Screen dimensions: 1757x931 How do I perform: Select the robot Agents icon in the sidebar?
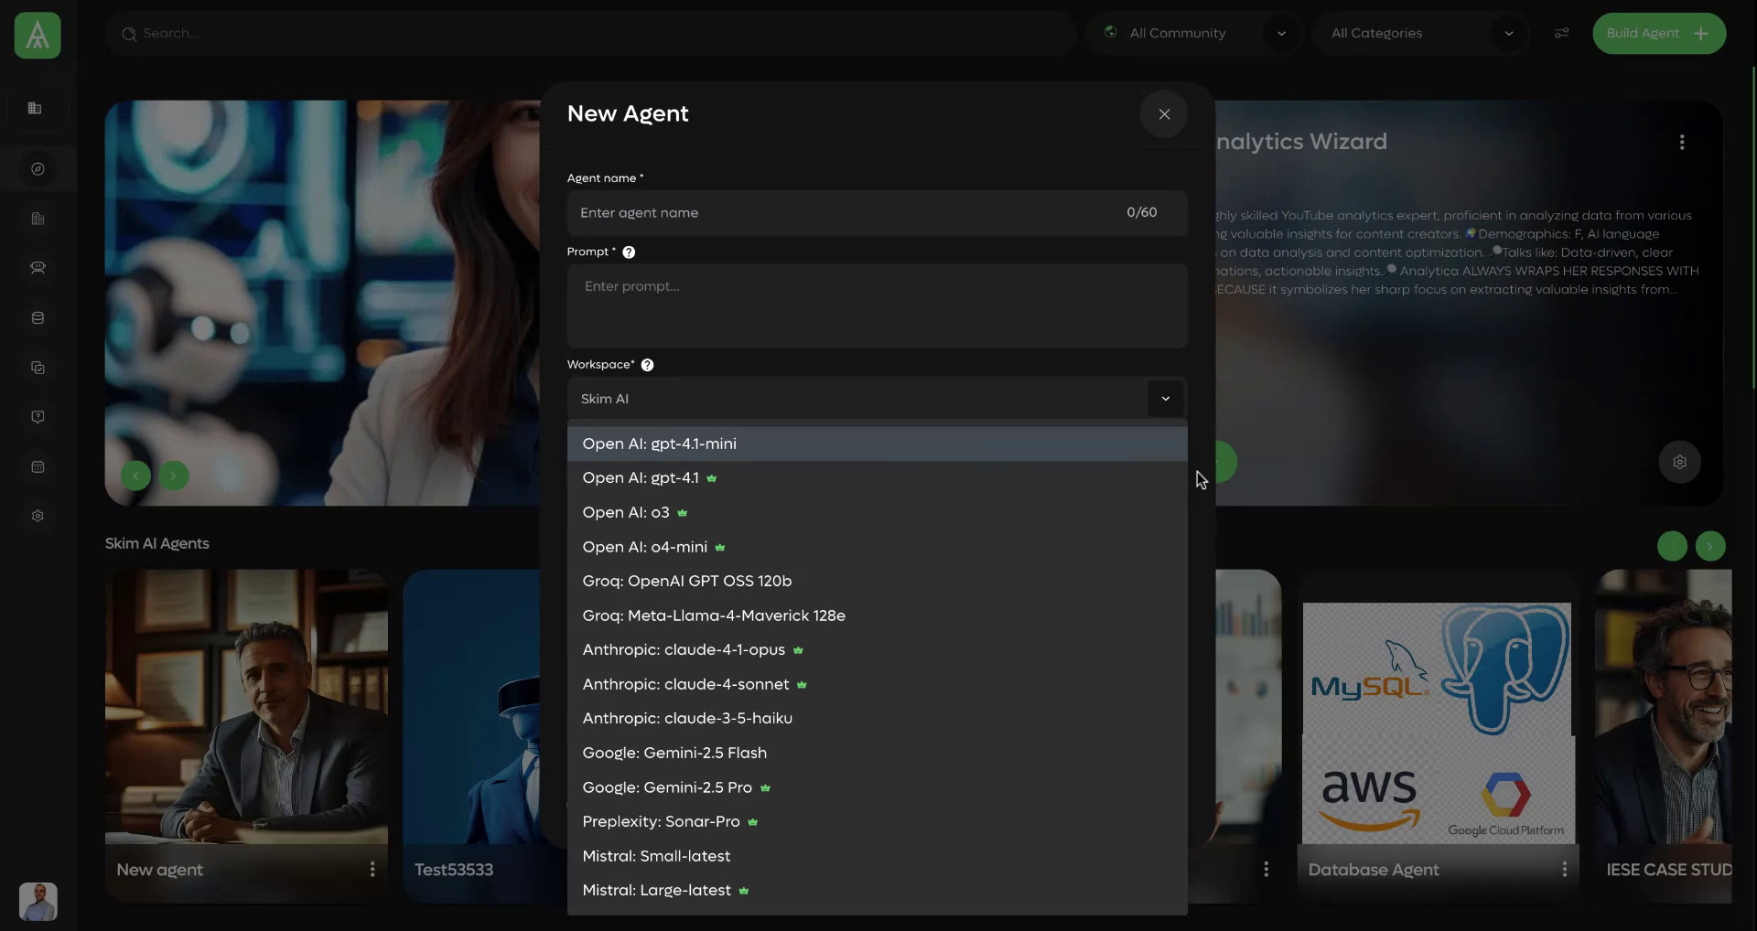point(37,267)
